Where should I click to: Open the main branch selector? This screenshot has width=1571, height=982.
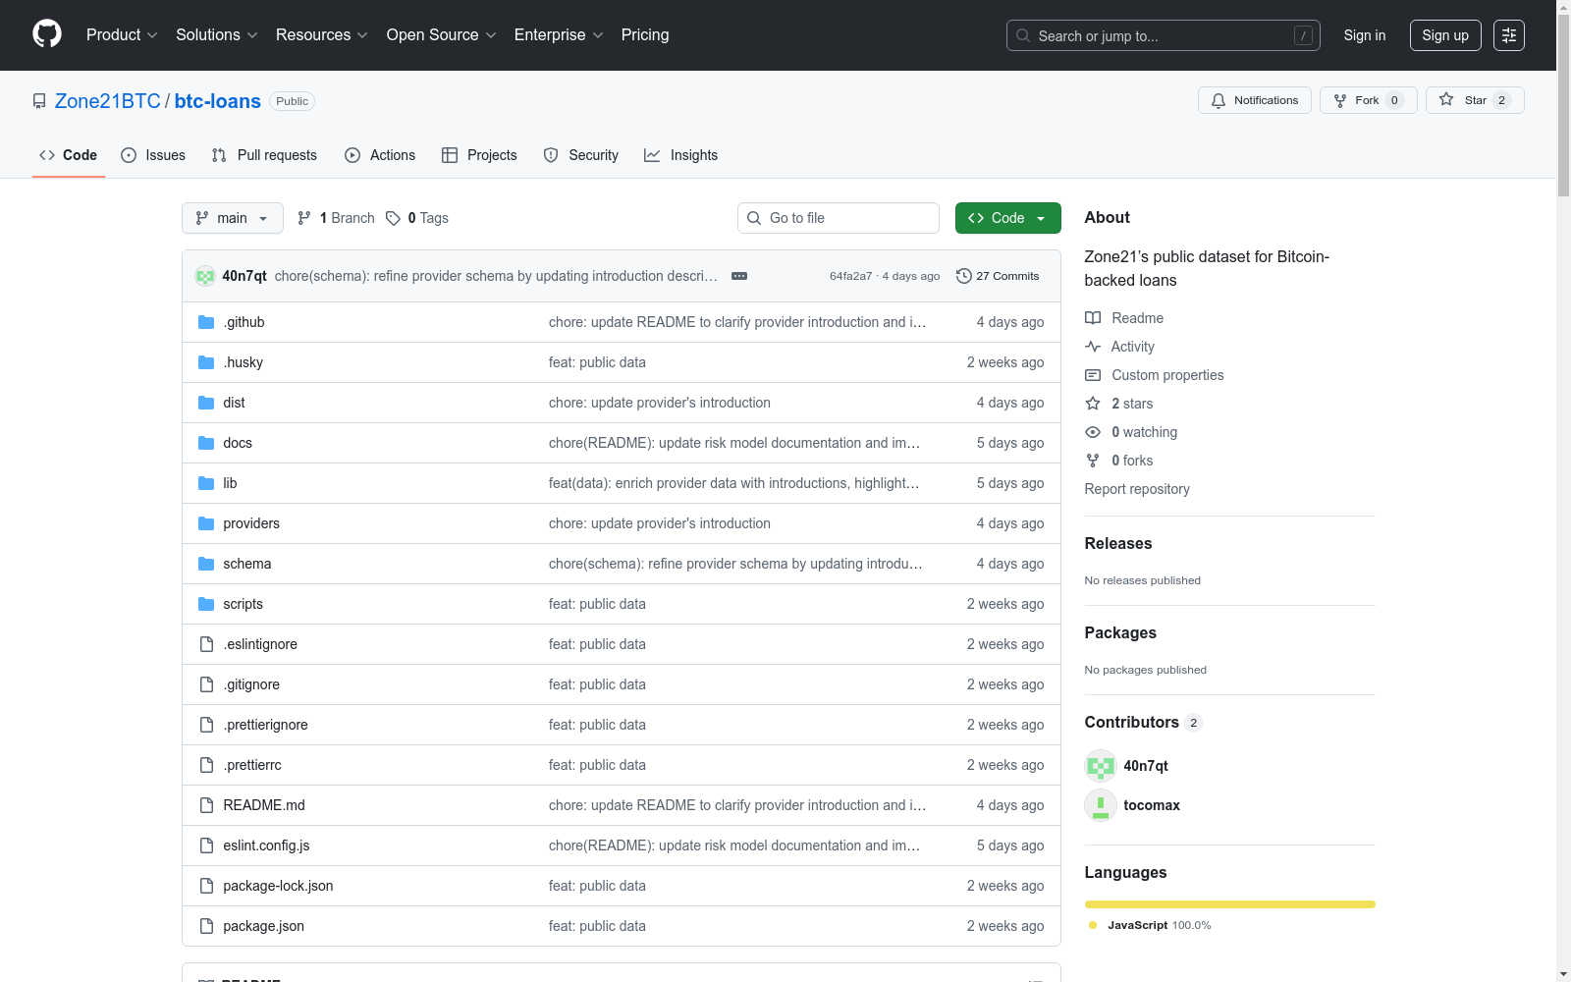[x=233, y=218]
